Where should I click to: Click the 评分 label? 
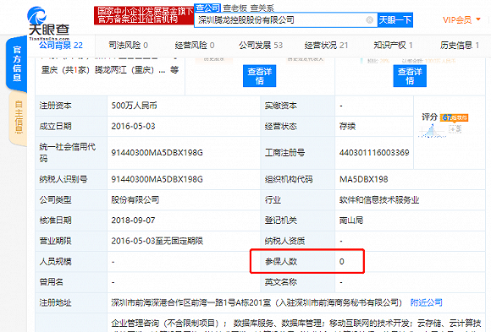click(429, 117)
